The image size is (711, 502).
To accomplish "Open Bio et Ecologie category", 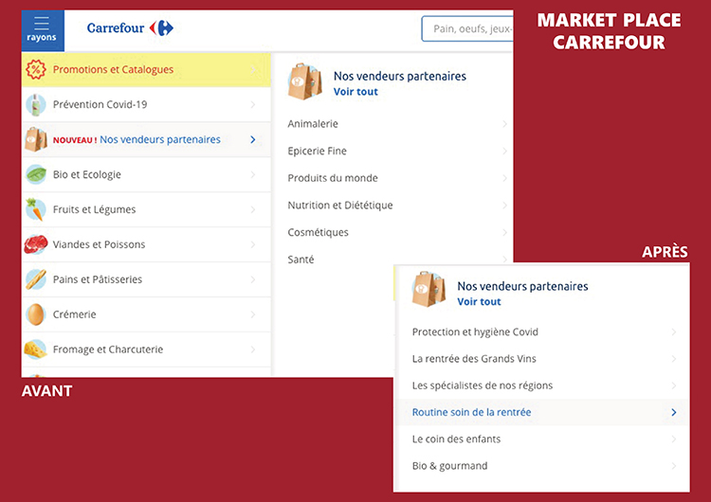I will (x=146, y=174).
